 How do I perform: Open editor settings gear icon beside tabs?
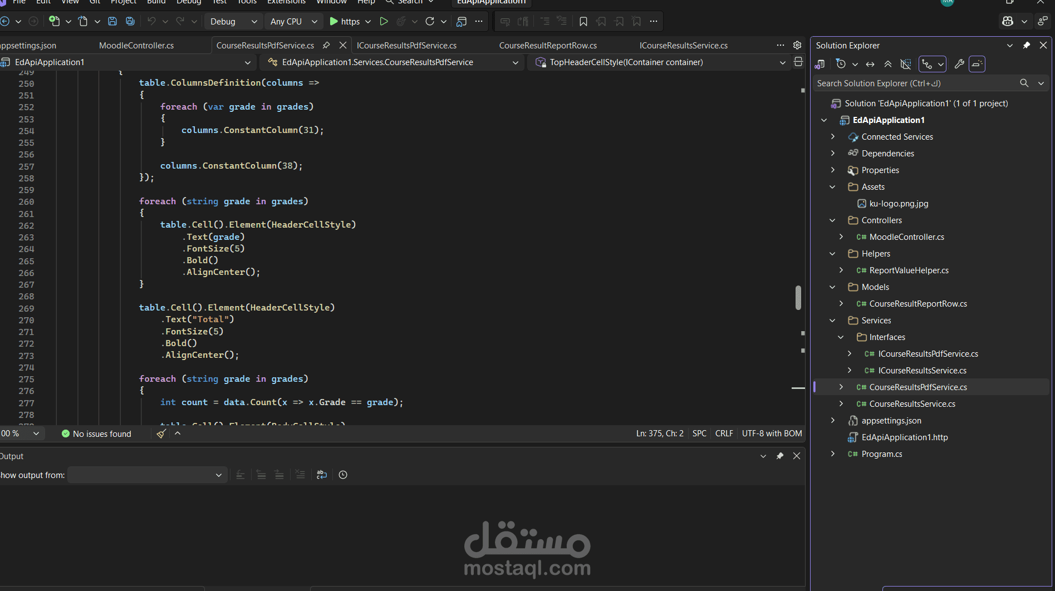(797, 45)
